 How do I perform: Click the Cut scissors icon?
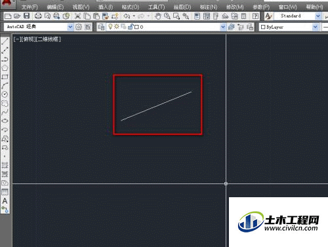coord(77,16)
